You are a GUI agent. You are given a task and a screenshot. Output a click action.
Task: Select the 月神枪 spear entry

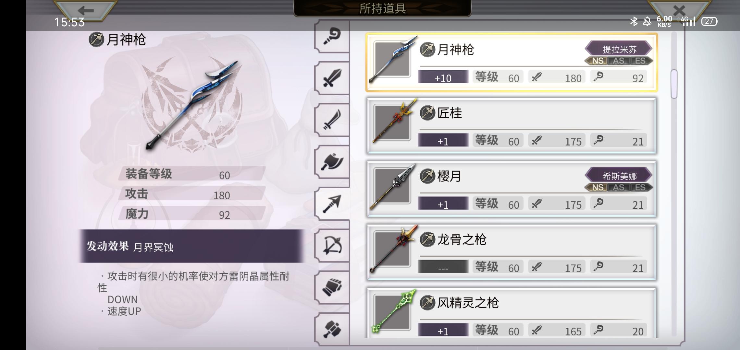[512, 62]
